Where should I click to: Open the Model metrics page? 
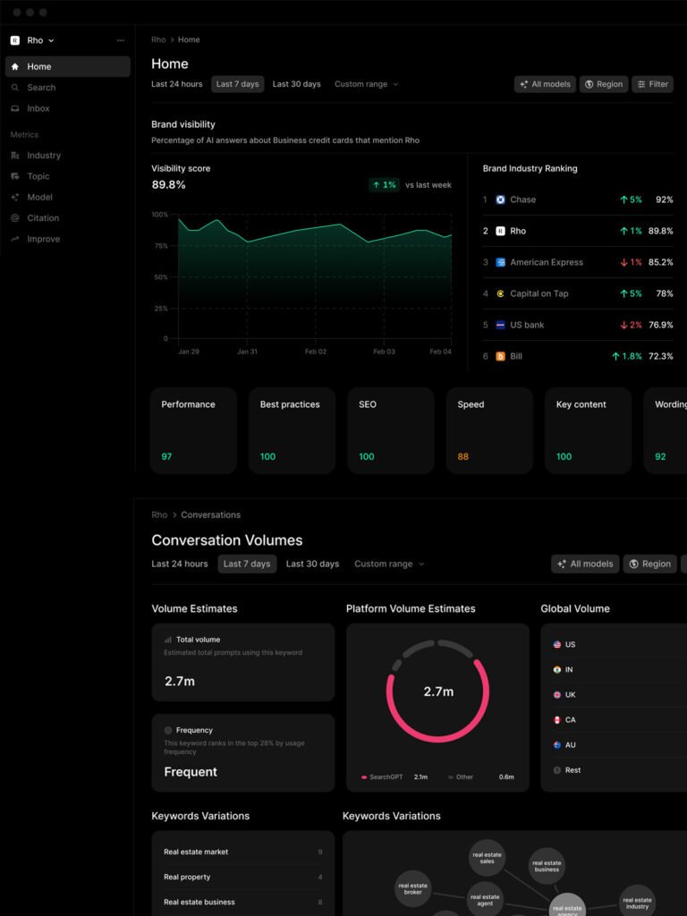coord(39,197)
